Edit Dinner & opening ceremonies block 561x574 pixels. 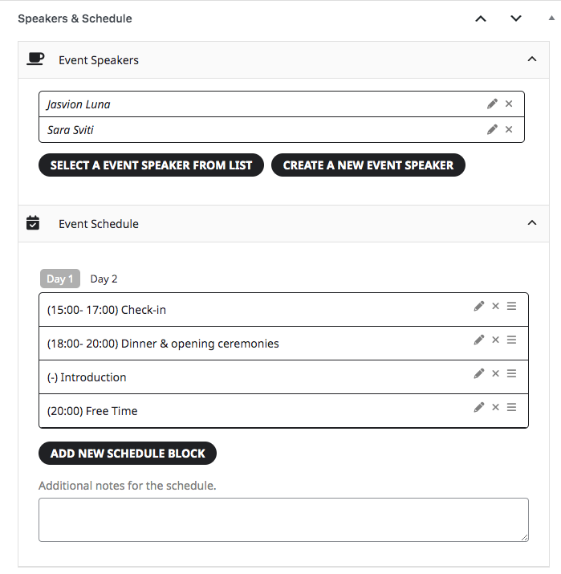tap(479, 340)
